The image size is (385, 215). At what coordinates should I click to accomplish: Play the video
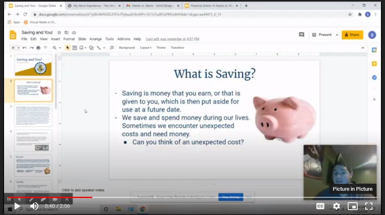[x=17, y=206]
